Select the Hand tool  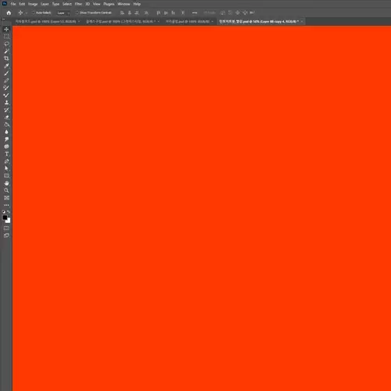pos(6,183)
